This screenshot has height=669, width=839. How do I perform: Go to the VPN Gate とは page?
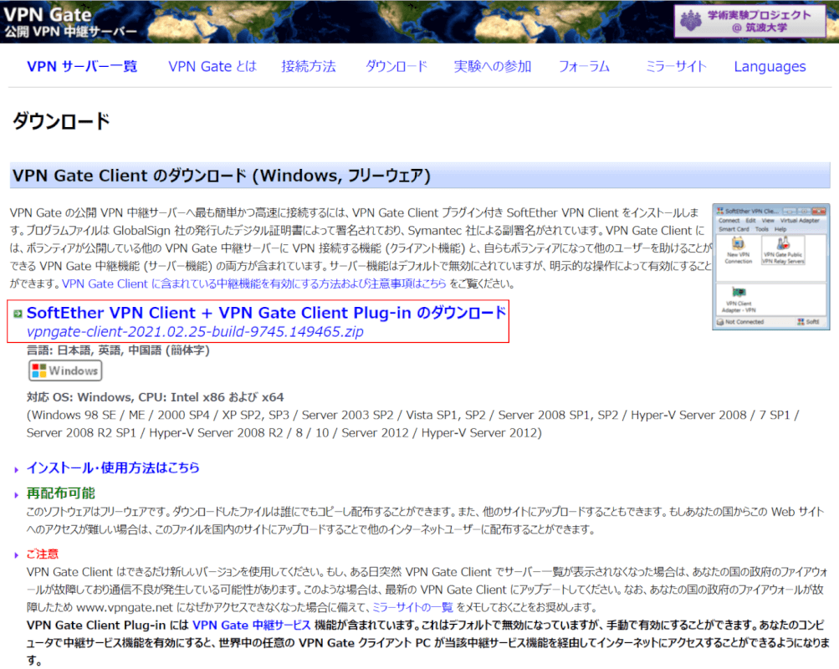[x=212, y=67]
